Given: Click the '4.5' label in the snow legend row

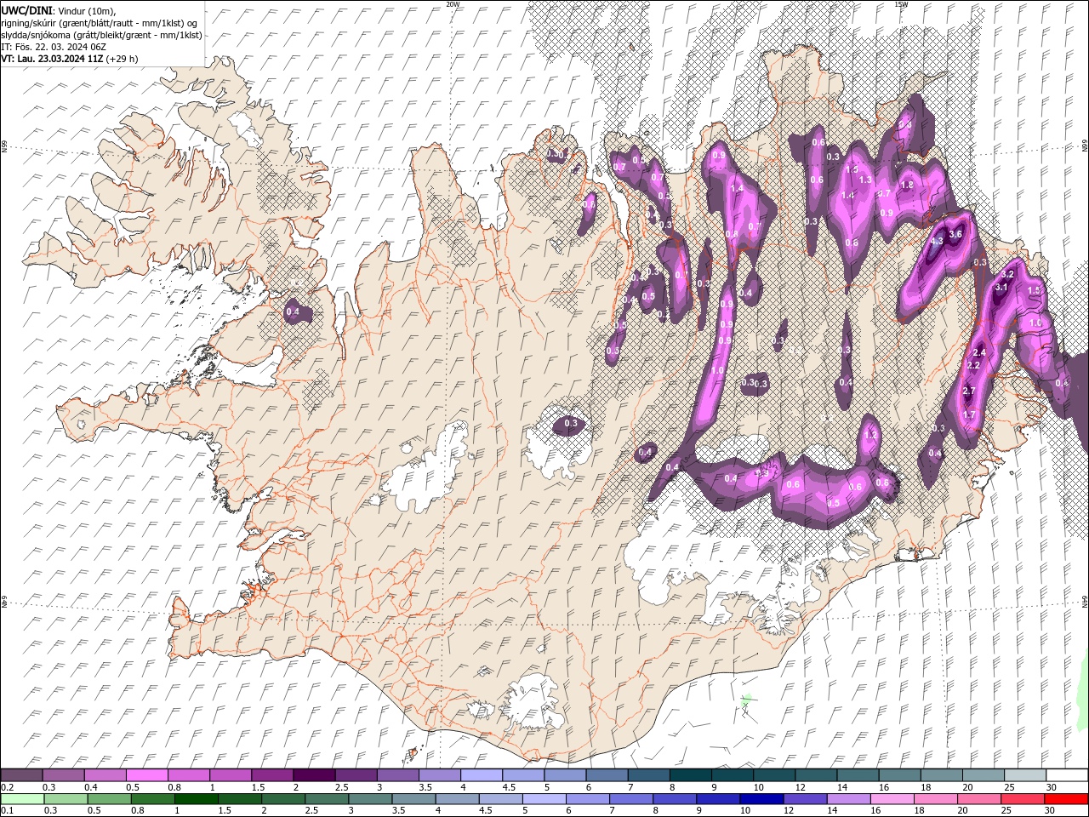Looking at the screenshot, I should [x=508, y=787].
